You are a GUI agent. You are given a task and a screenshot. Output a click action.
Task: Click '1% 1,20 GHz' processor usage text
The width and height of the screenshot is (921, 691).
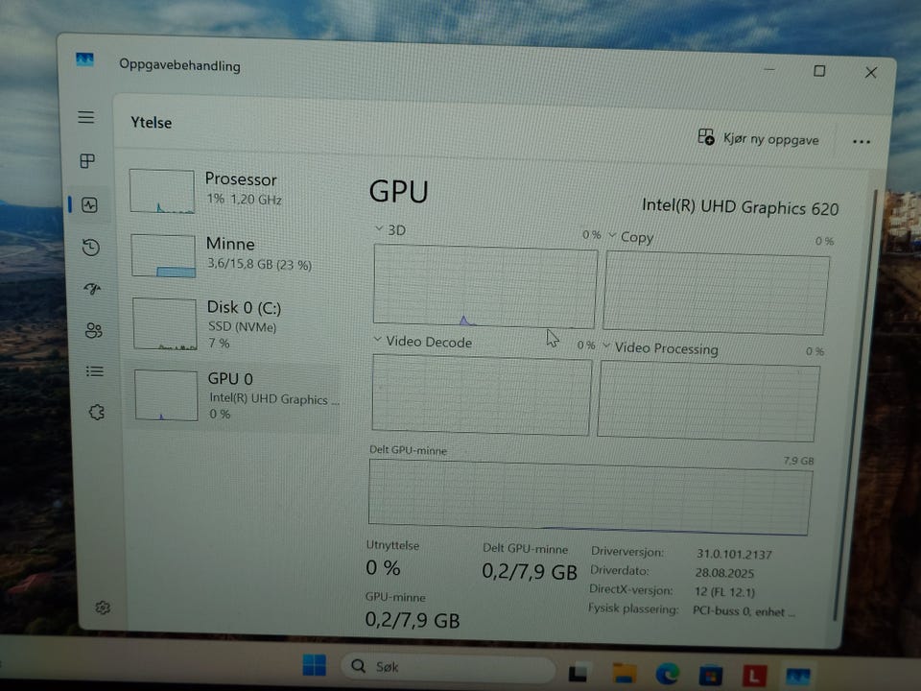(243, 200)
